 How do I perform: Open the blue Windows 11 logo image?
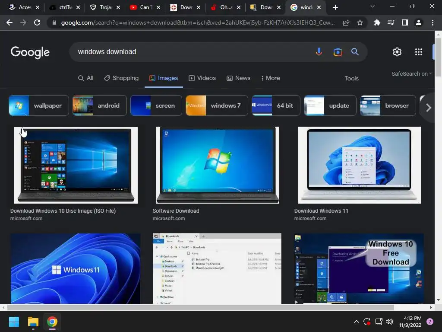pyautogui.click(x=75, y=268)
